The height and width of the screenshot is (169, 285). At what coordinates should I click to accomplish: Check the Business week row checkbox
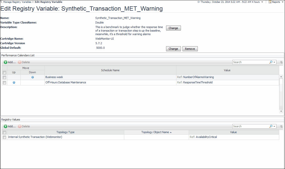click(4, 77)
